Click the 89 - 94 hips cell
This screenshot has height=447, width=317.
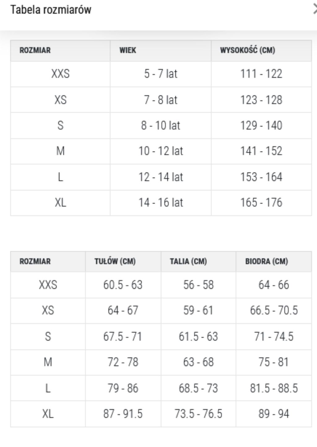[274, 414]
